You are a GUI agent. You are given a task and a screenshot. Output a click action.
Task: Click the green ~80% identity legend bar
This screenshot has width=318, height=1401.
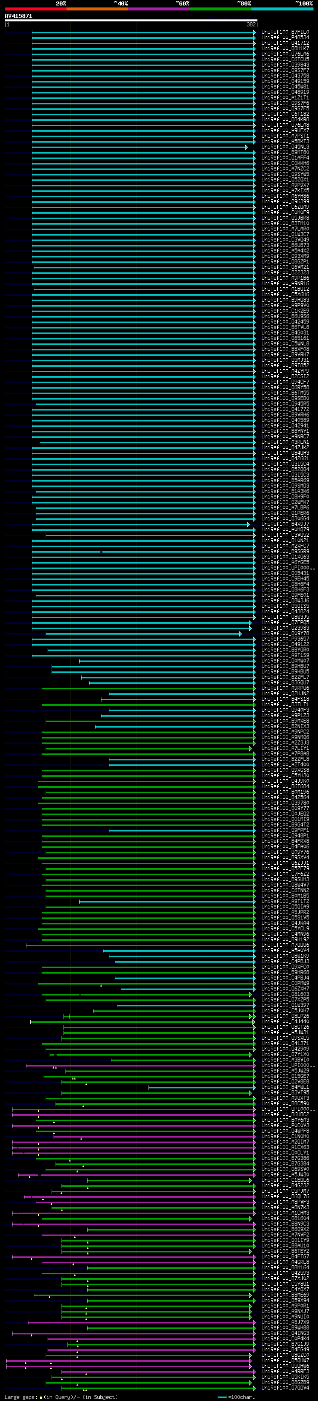(x=221, y=9)
